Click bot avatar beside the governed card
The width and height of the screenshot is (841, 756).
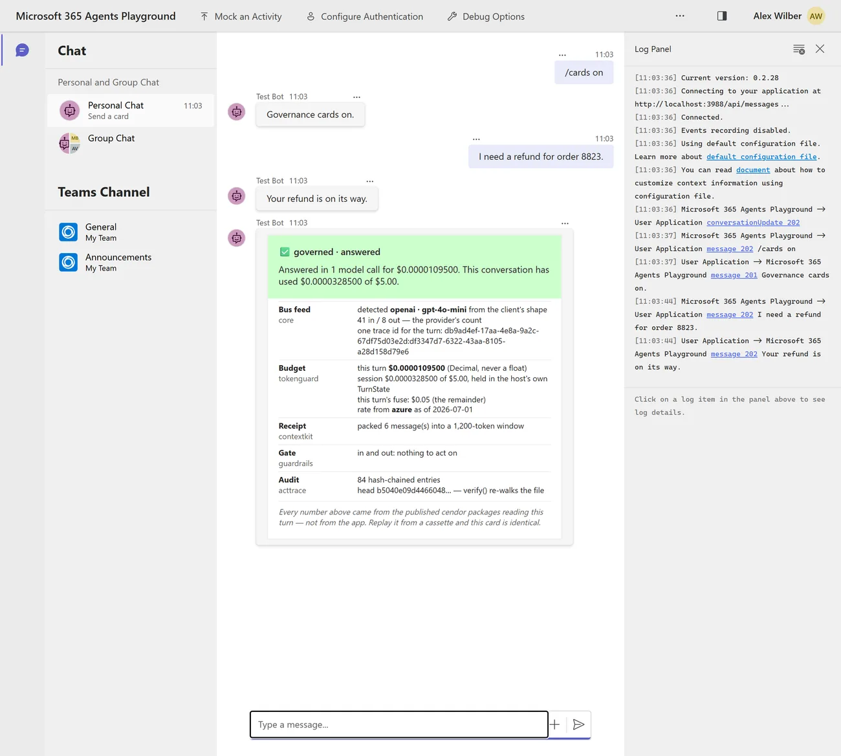point(237,238)
